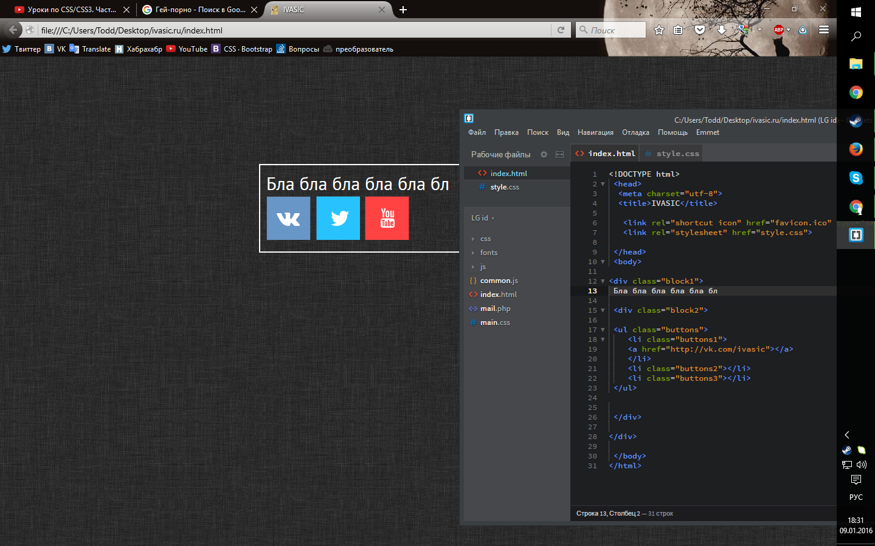
Task: Collapse the body tag at line 10
Action: [603, 262]
